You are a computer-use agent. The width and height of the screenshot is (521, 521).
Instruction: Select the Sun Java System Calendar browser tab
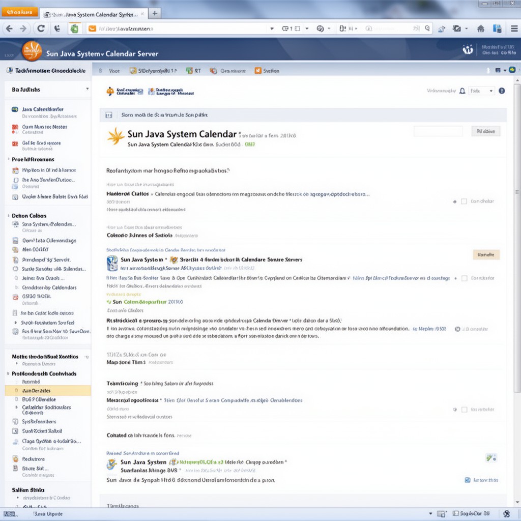click(93, 14)
